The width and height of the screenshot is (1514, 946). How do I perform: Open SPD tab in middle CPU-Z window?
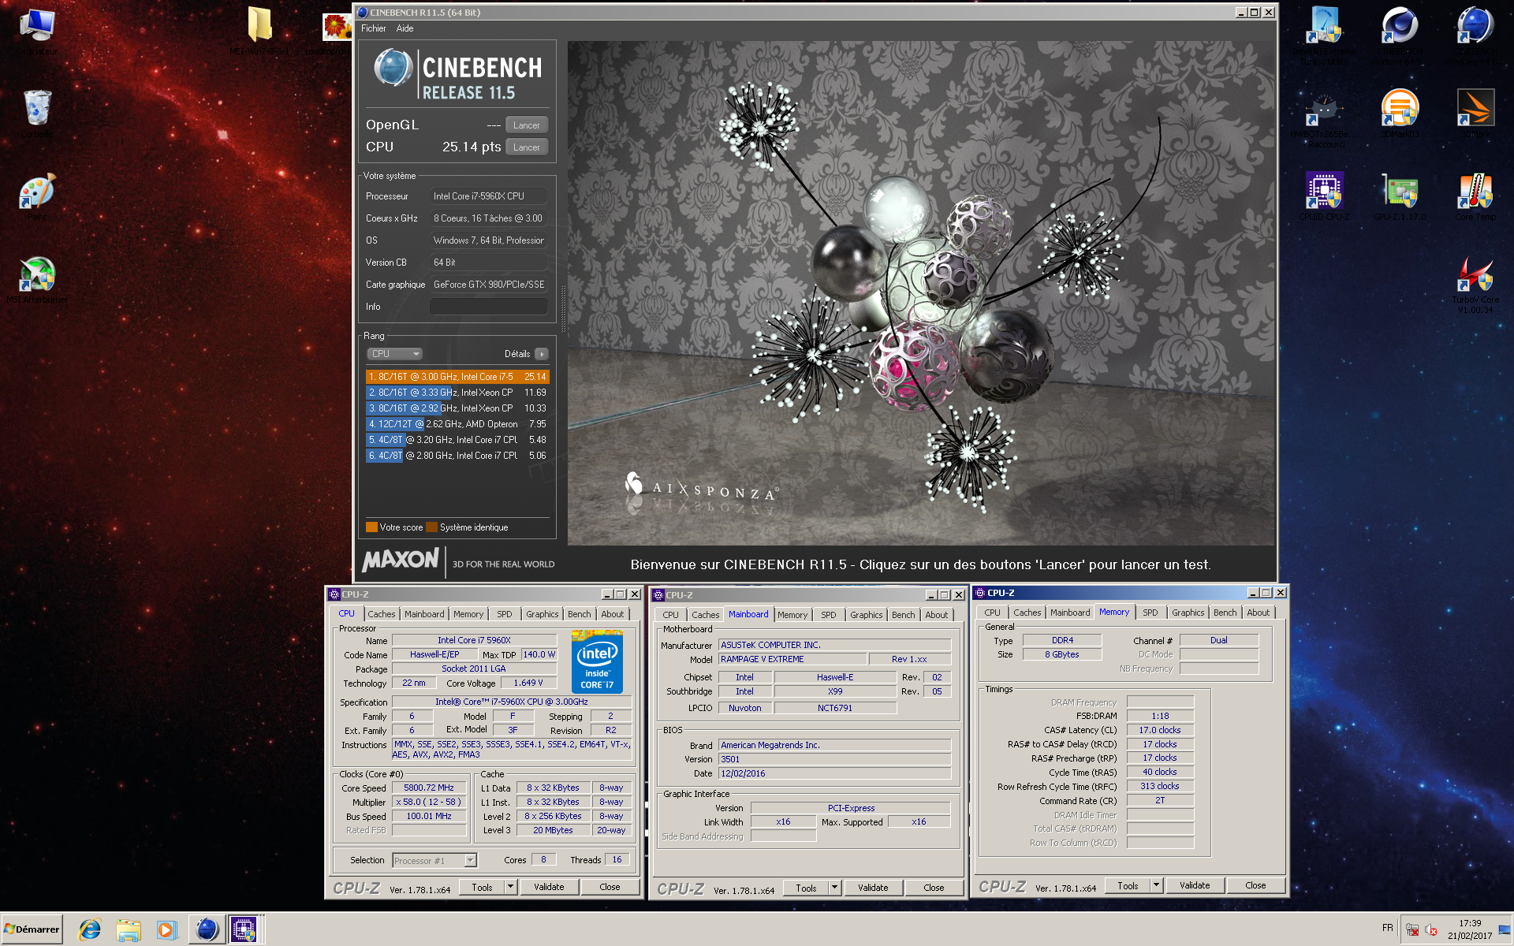[x=828, y=615]
